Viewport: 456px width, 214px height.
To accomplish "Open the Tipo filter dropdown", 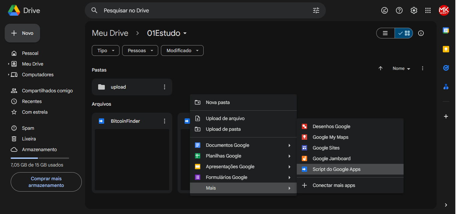I will (105, 50).
